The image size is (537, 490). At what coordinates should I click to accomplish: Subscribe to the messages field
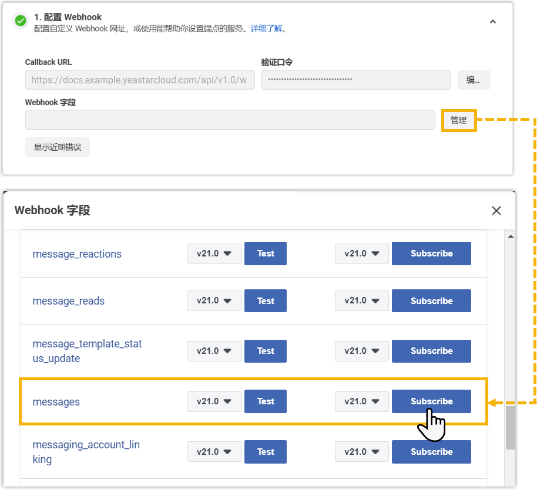coord(431,401)
